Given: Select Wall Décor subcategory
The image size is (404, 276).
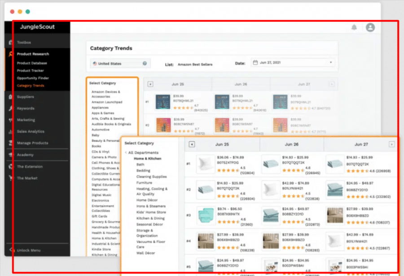Looking at the screenshot, I should coord(145,253).
